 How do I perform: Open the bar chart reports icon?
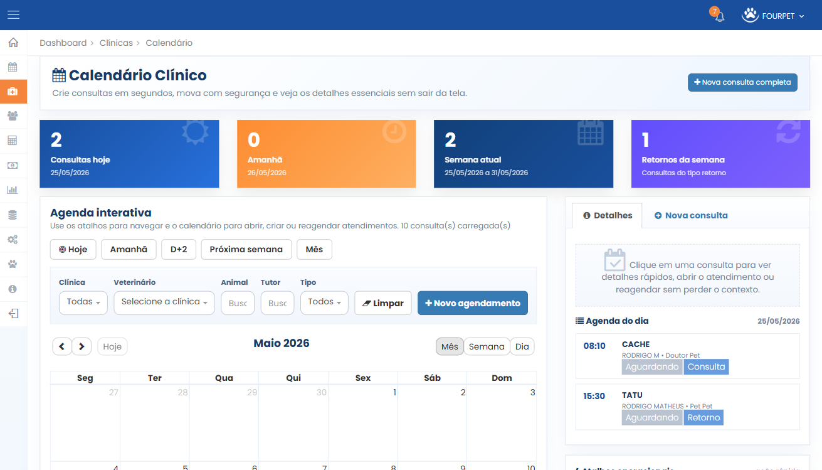pos(13,190)
